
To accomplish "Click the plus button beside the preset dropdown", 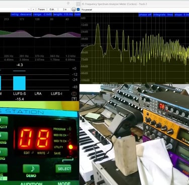I will click(x=33, y=10).
